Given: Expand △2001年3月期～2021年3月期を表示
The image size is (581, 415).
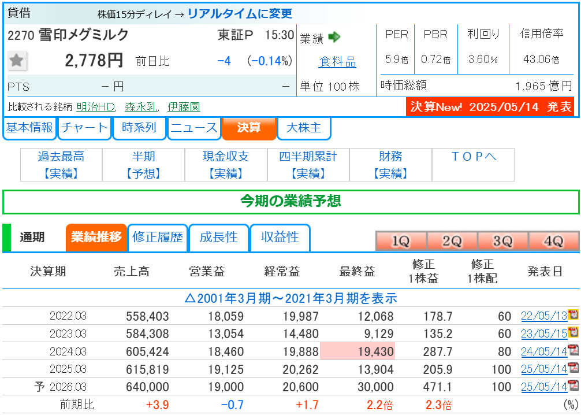Looking at the screenshot, I should (x=290, y=298).
